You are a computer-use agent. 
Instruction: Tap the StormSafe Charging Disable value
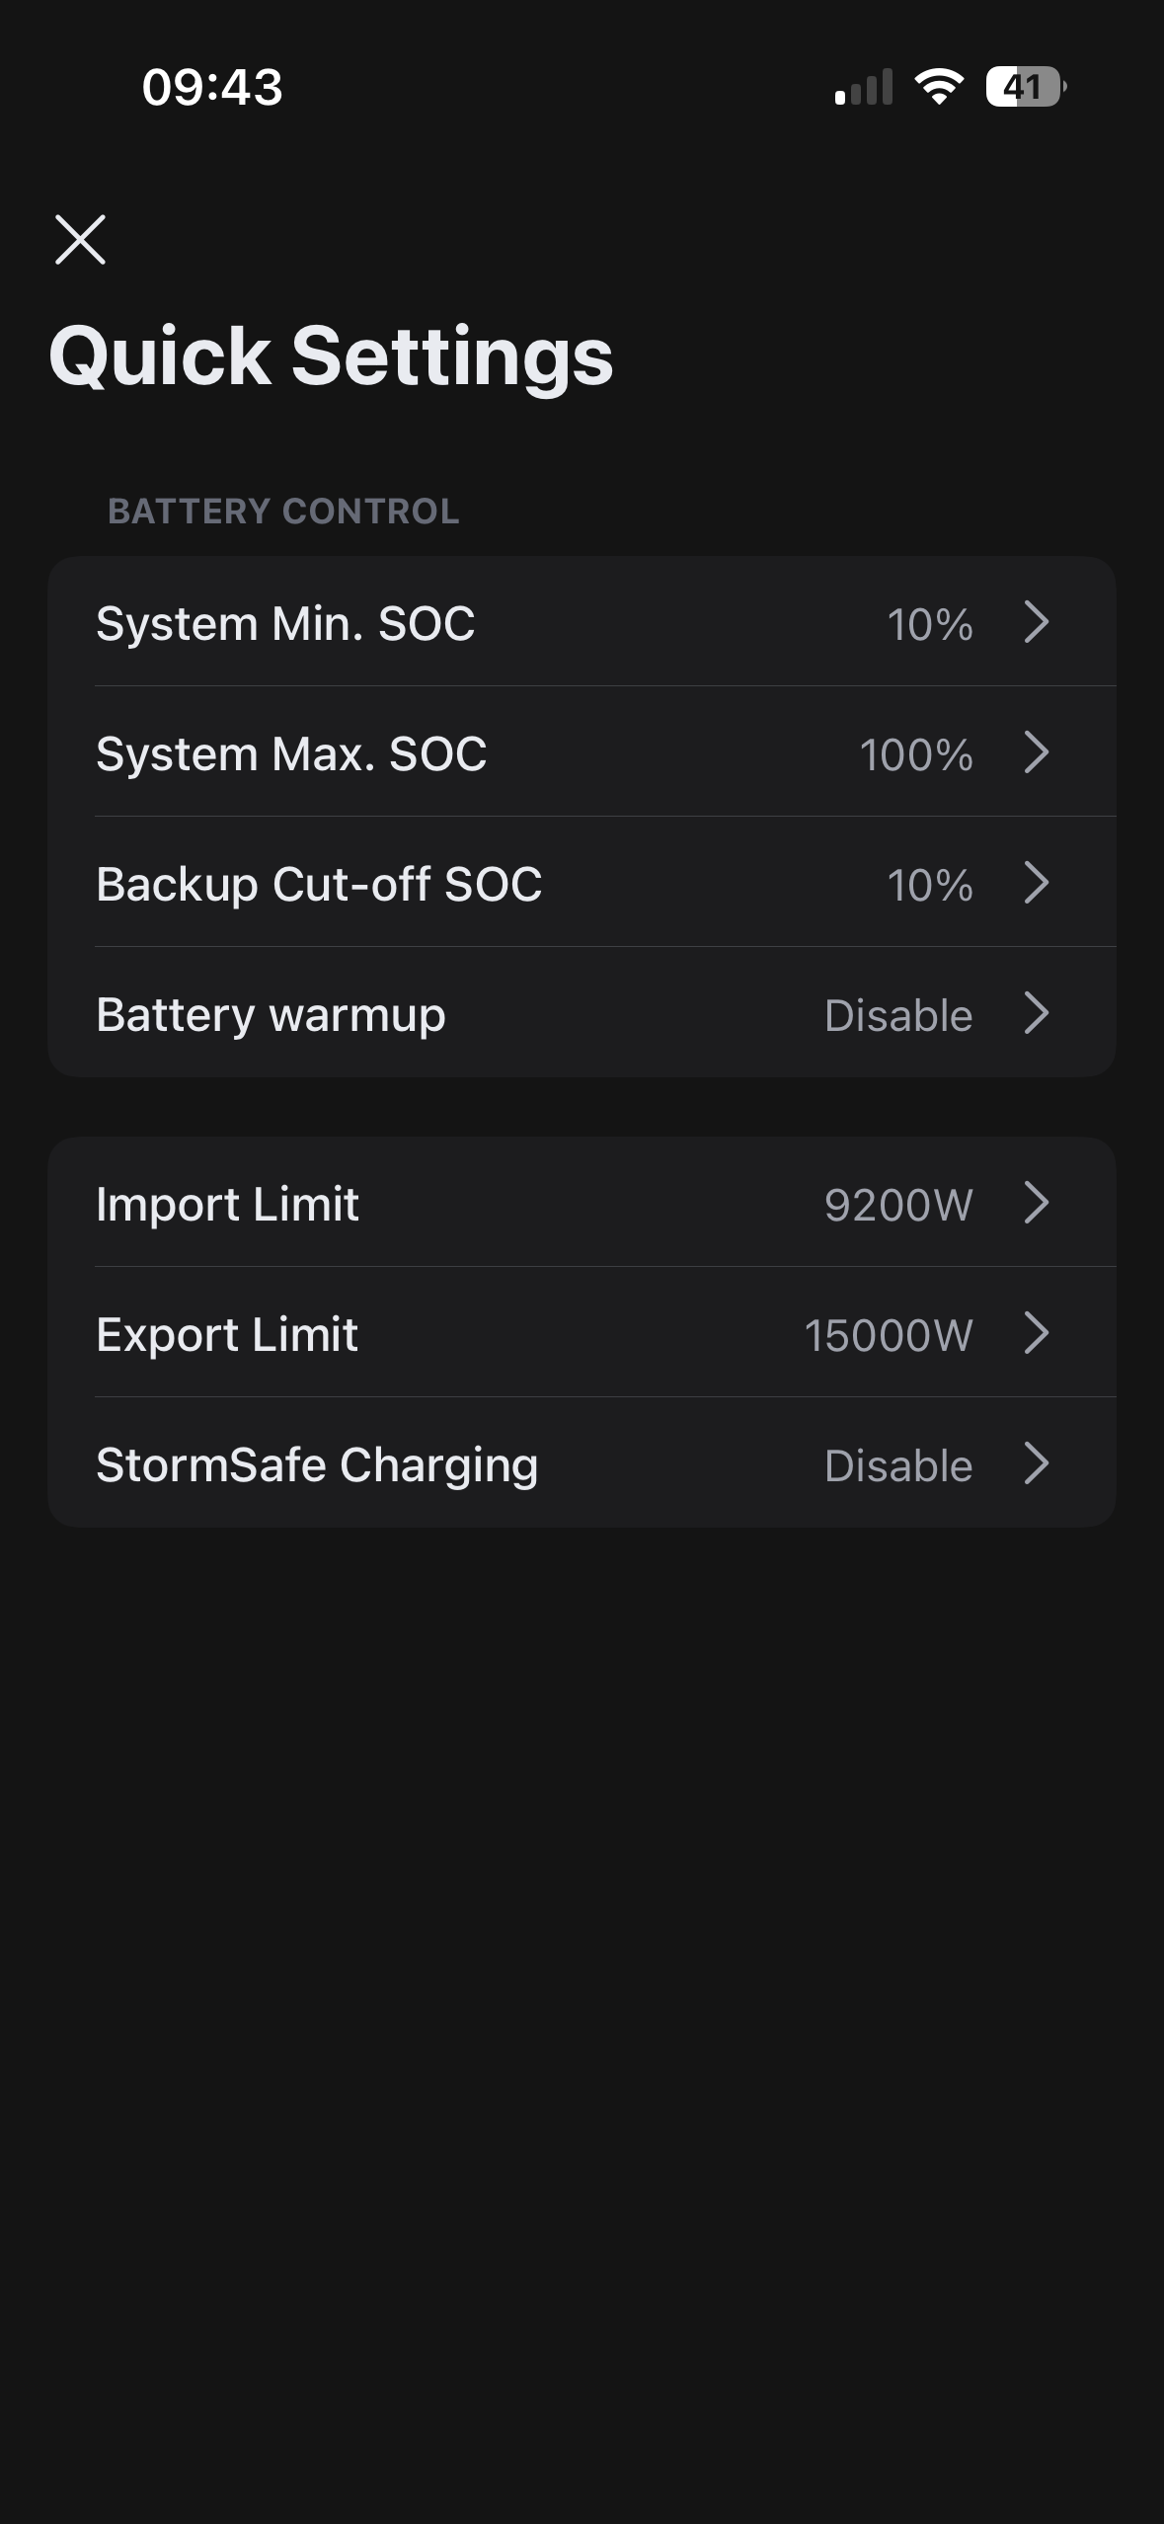tap(898, 1465)
